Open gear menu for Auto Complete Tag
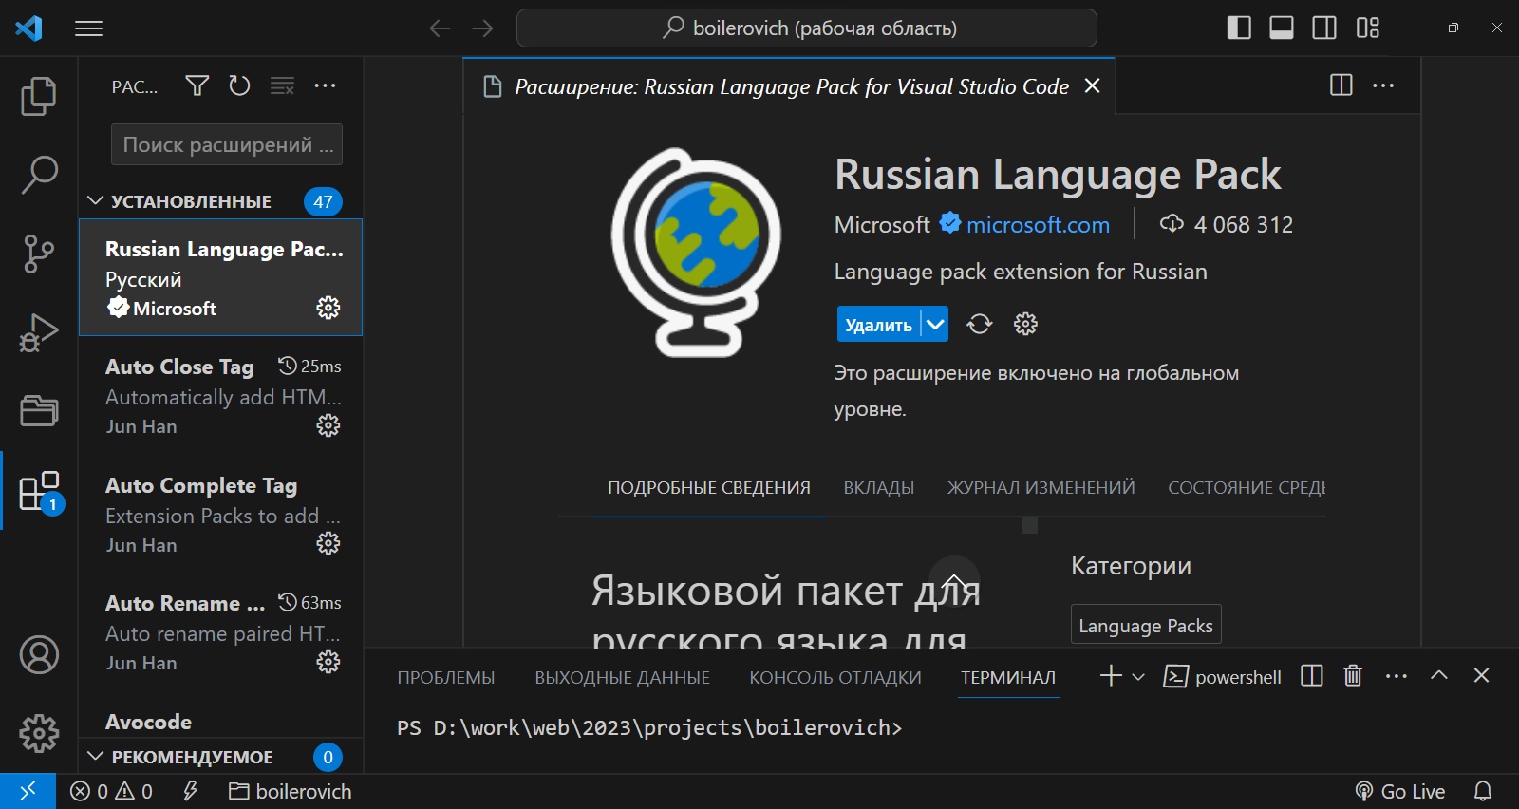Image resolution: width=1519 pixels, height=809 pixels. [x=328, y=543]
